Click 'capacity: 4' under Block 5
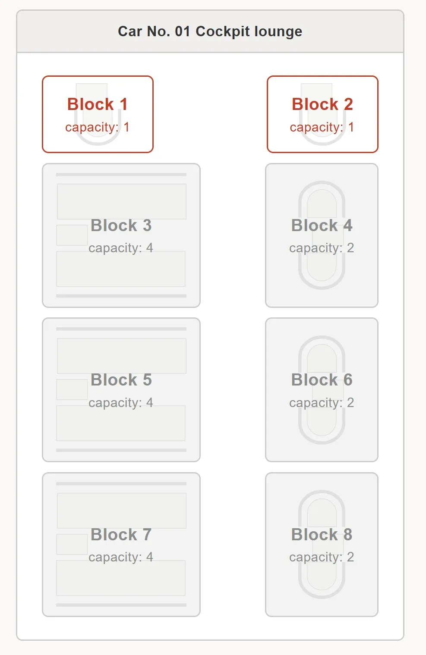Screen dimensions: 426x655 tap(121, 403)
